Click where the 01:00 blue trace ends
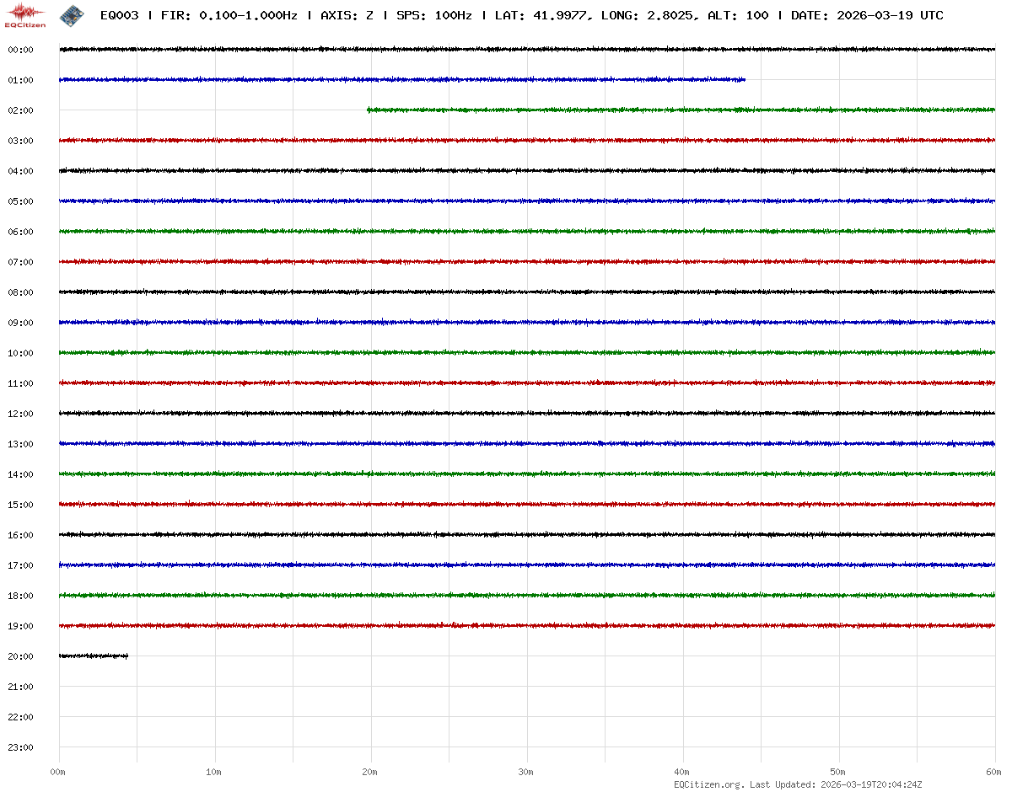Image resolution: width=1012 pixels, height=792 pixels. coord(744,80)
